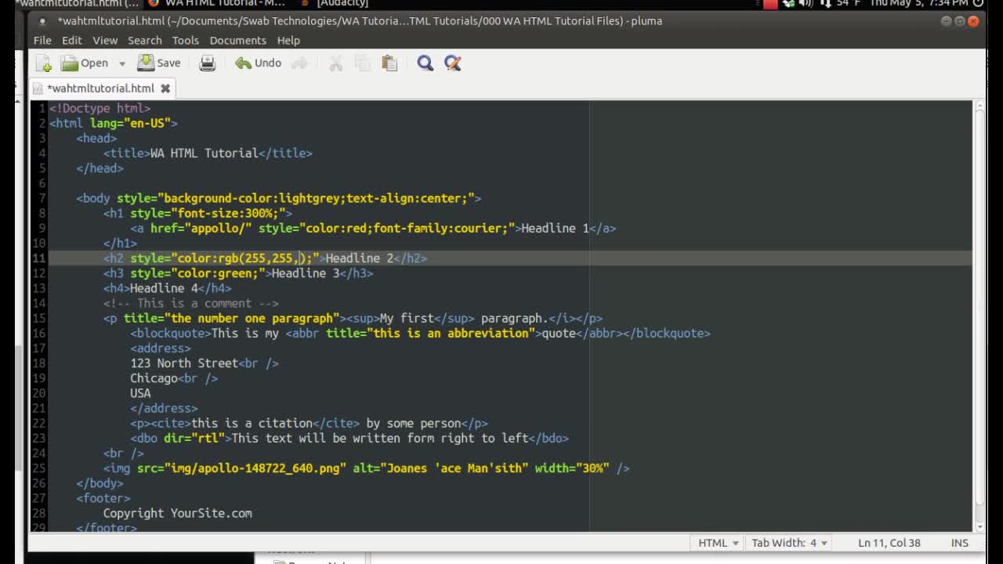Click the volume icon in system tray
Viewport: 1003px width, 564px height.
point(806,4)
